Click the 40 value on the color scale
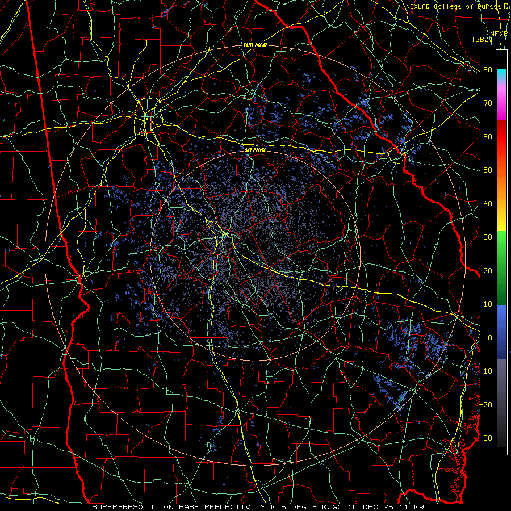The image size is (511, 511). tap(488, 204)
